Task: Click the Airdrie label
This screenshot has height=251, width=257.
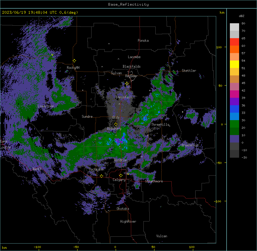Action: (120, 160)
